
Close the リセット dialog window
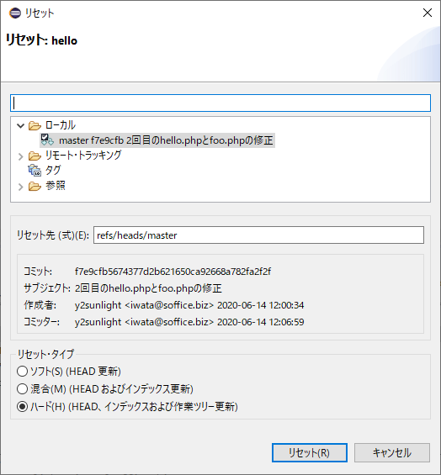pos(428,13)
